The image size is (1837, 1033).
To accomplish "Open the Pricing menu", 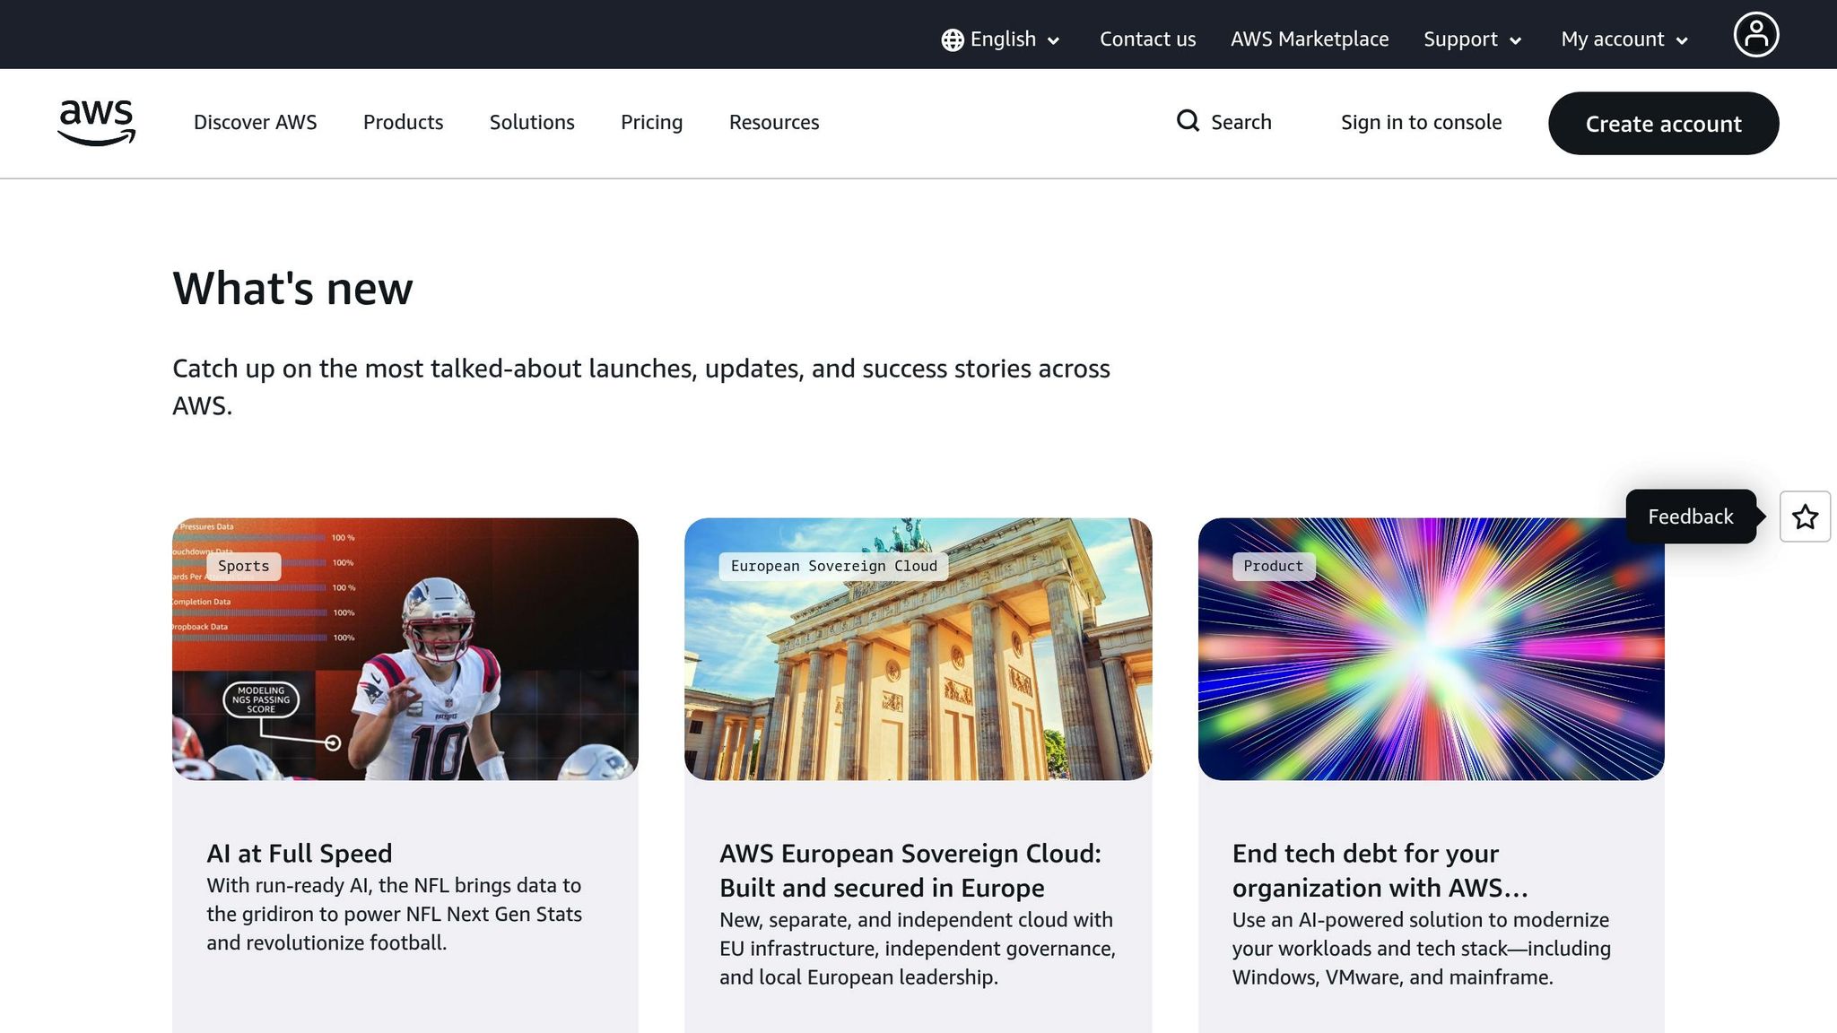I will point(651,122).
